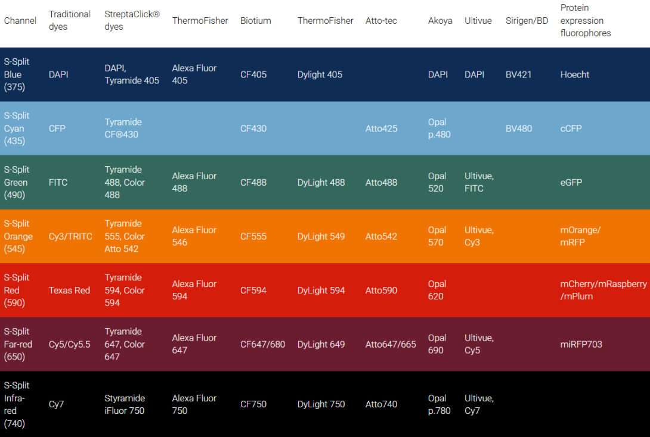Click the 'CF430' cell
Viewport: 650px width, 437px height.
click(x=253, y=128)
